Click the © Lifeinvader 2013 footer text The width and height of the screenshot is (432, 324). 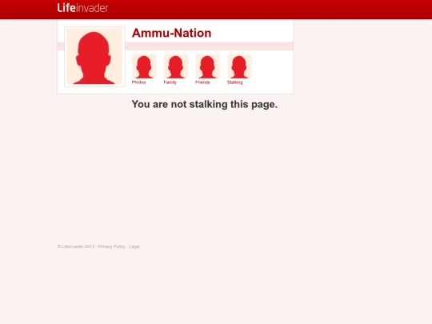click(x=76, y=246)
